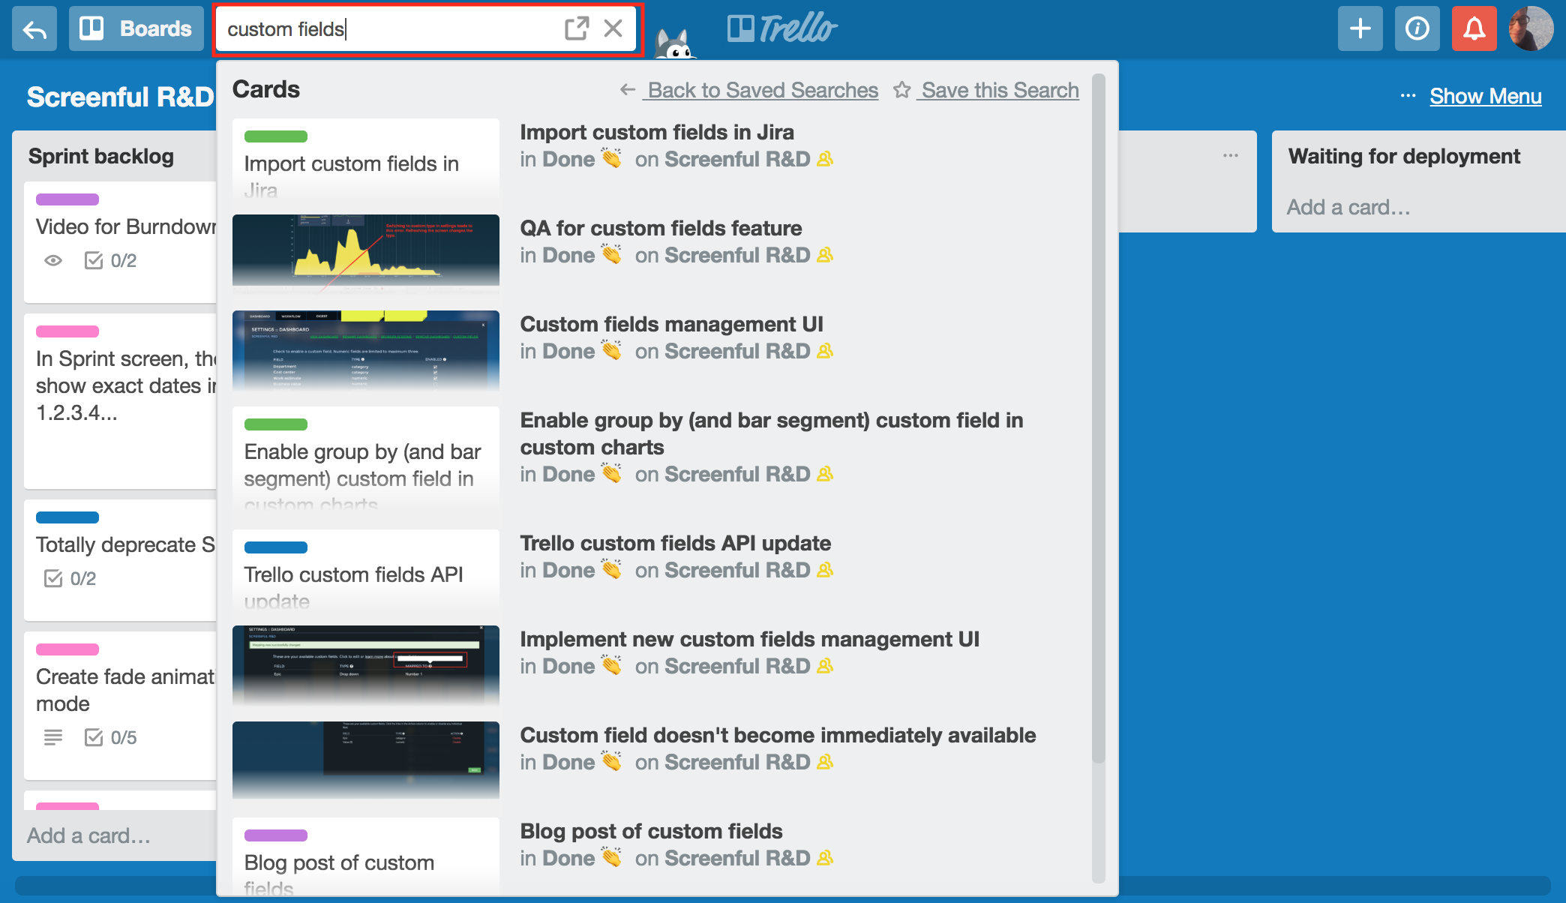Click checklist 0/5 badge on Create fade card
1566x903 pixels.
[x=111, y=738]
